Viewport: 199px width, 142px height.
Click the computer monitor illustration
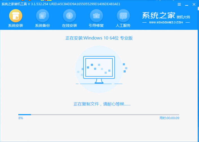99,69
